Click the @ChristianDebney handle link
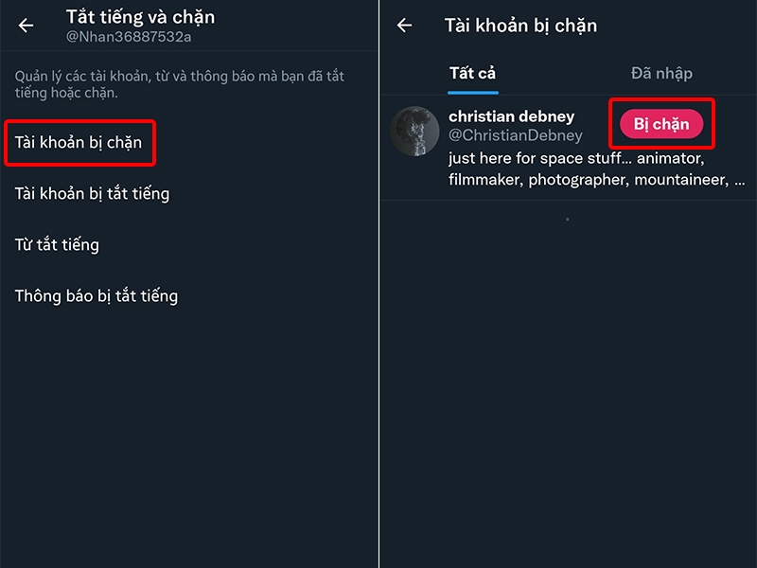Screen dimensions: 757x568 pyautogui.click(x=517, y=135)
